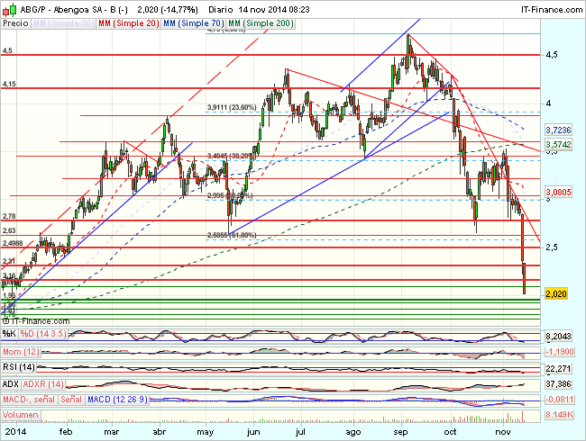This screenshot has height=441, width=586.
Task: Select the ADX indicator label
Action: tap(11, 384)
